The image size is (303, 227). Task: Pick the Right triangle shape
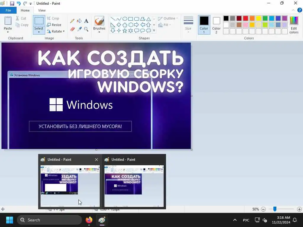pyautogui.click(x=113, y=25)
